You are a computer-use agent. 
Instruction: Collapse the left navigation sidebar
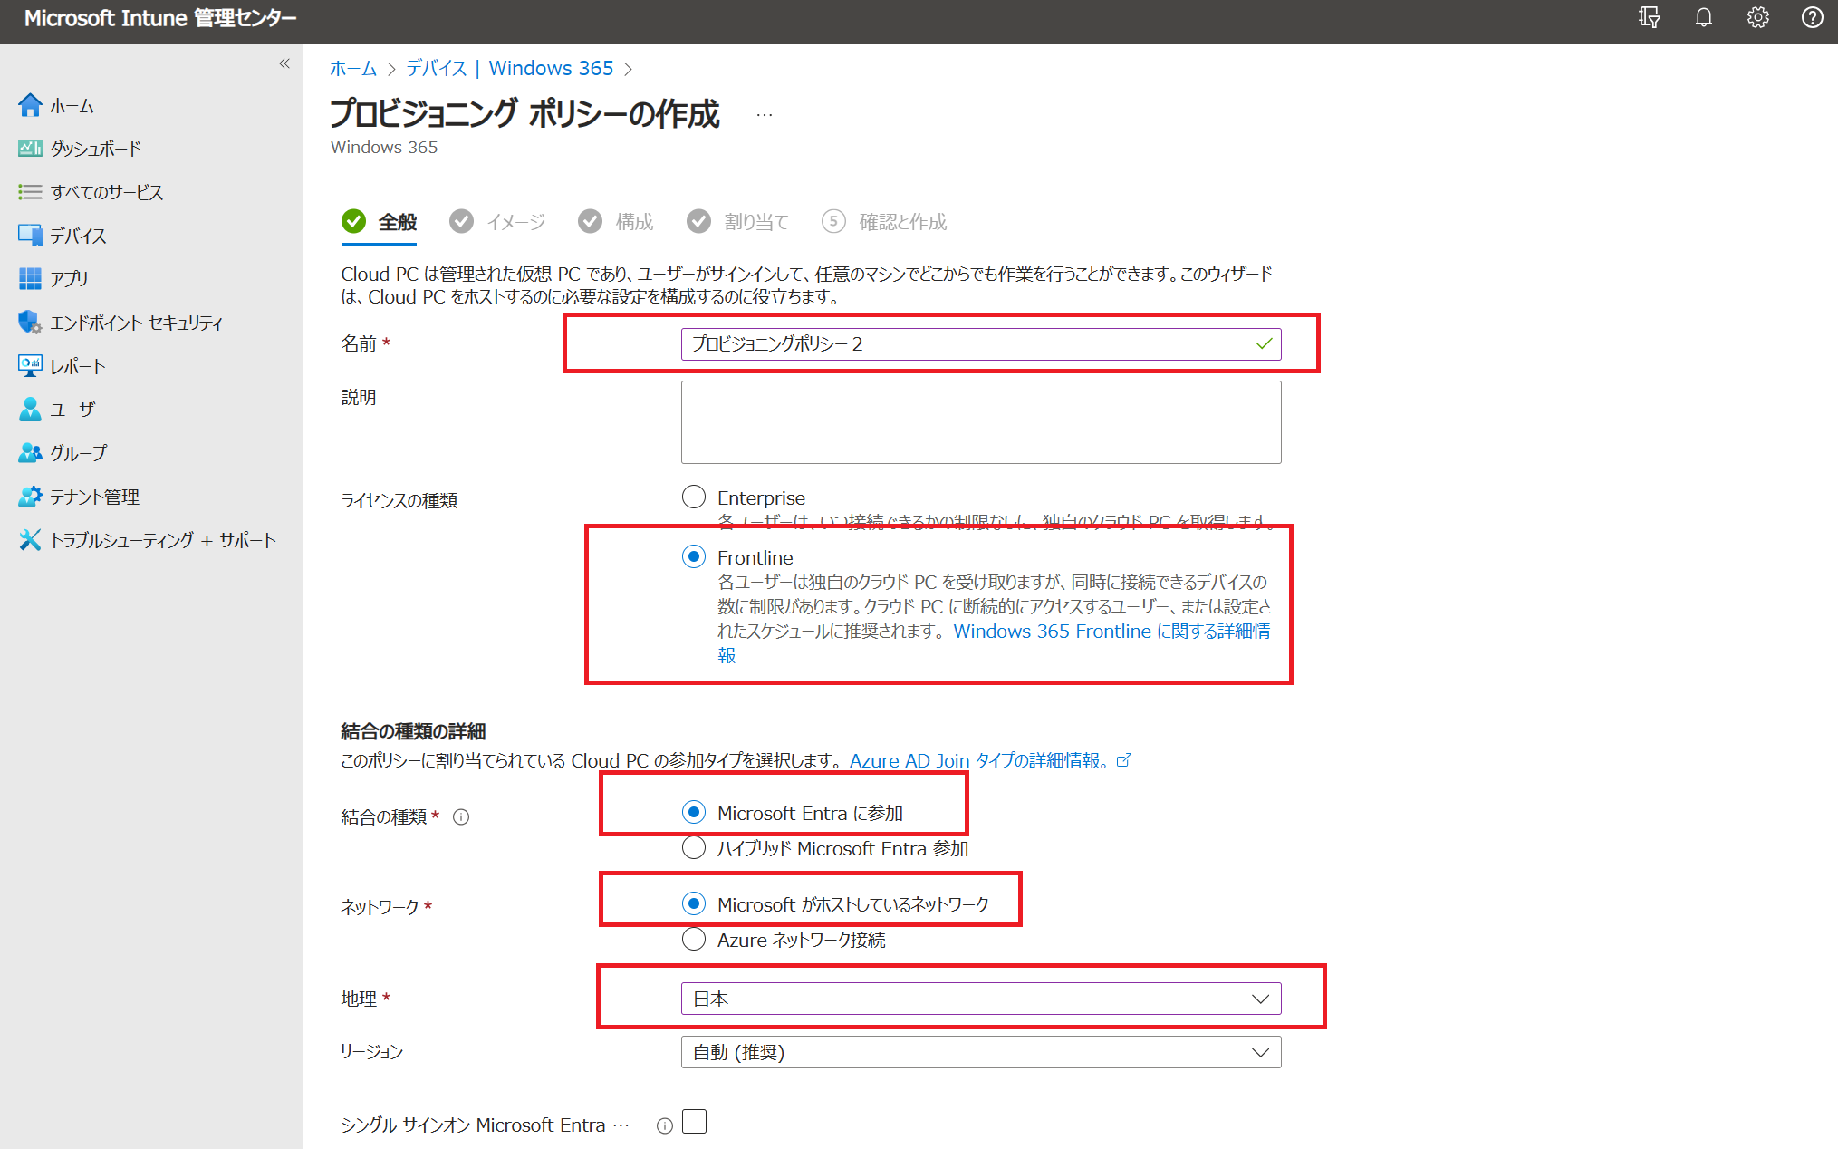click(284, 63)
